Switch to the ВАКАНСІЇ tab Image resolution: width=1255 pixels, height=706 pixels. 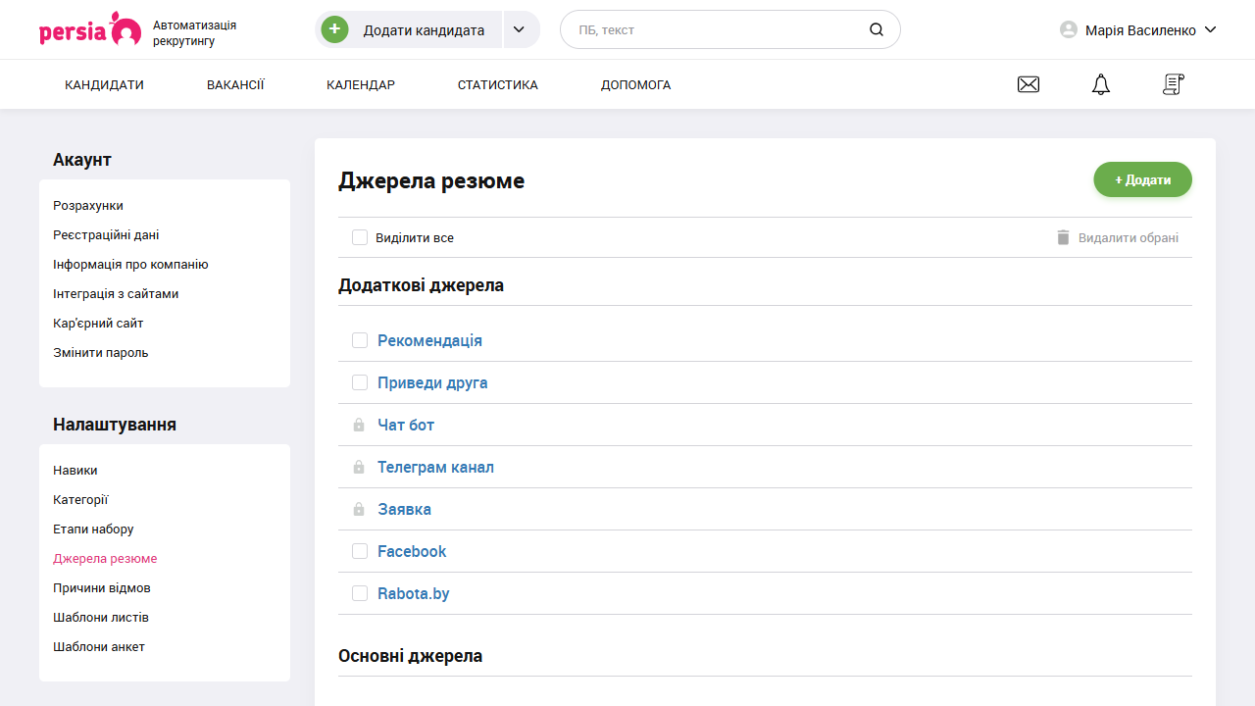coord(234,84)
